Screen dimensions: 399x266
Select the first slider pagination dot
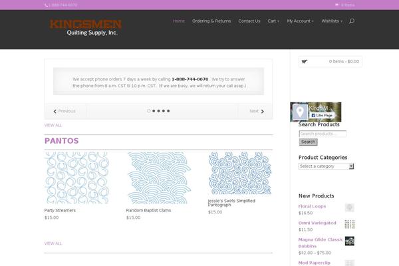(x=148, y=111)
